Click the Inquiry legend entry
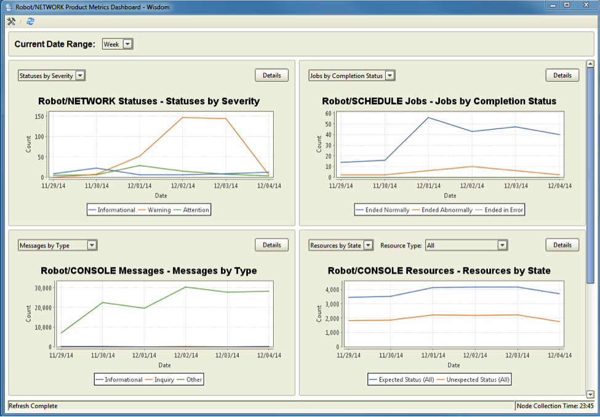The width and height of the screenshot is (600, 417). 160,379
